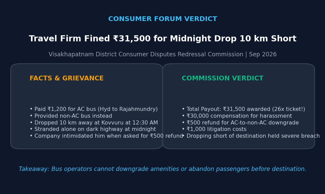The image size is (325, 194).
Task: Click empty area of Facts card
Action: (x=87, y=93)
